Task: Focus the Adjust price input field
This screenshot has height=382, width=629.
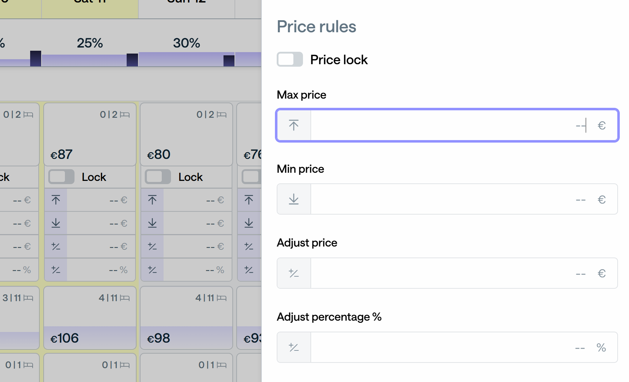Action: (x=447, y=273)
